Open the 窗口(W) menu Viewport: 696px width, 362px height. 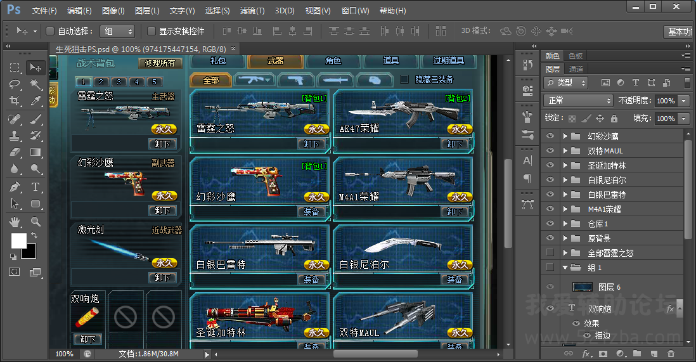[355, 11]
